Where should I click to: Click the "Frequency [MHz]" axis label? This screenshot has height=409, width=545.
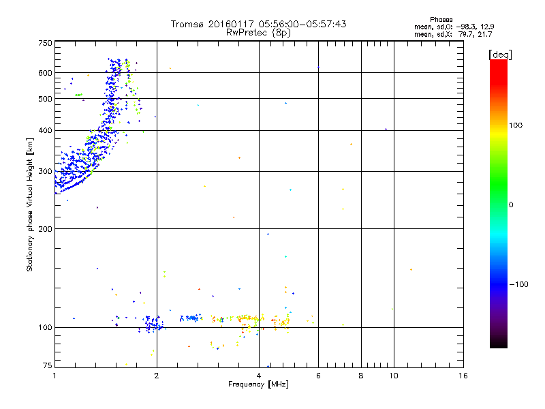point(258,384)
